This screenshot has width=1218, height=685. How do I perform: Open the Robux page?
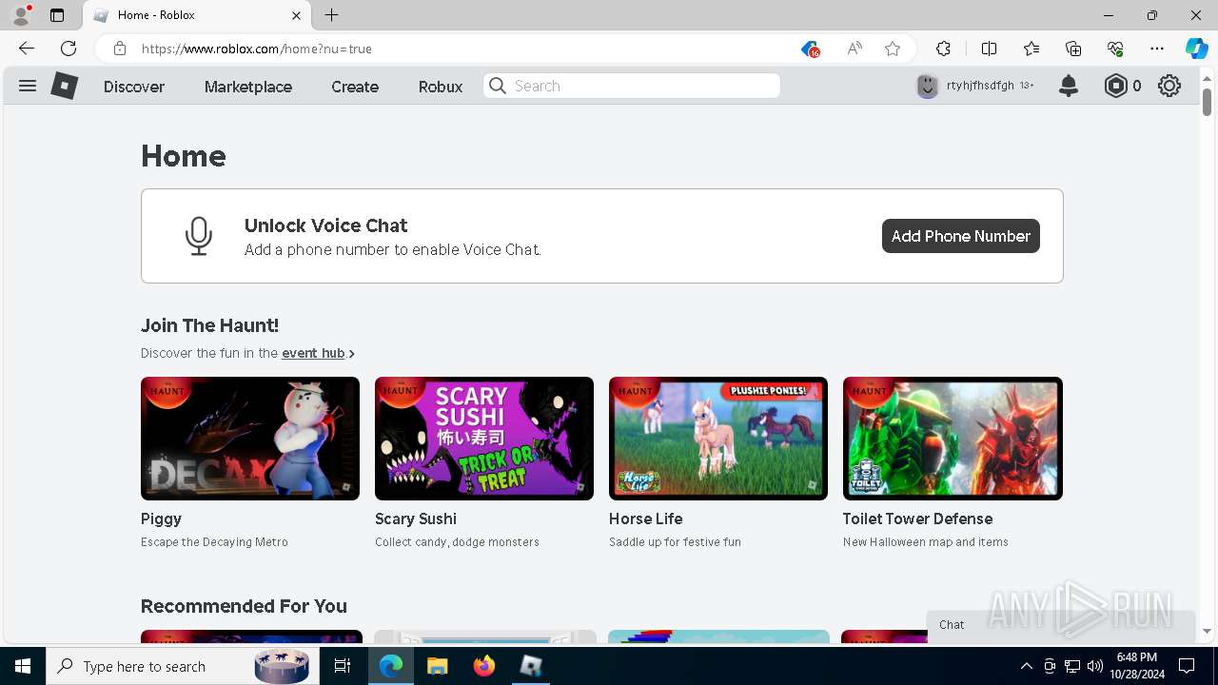point(441,87)
